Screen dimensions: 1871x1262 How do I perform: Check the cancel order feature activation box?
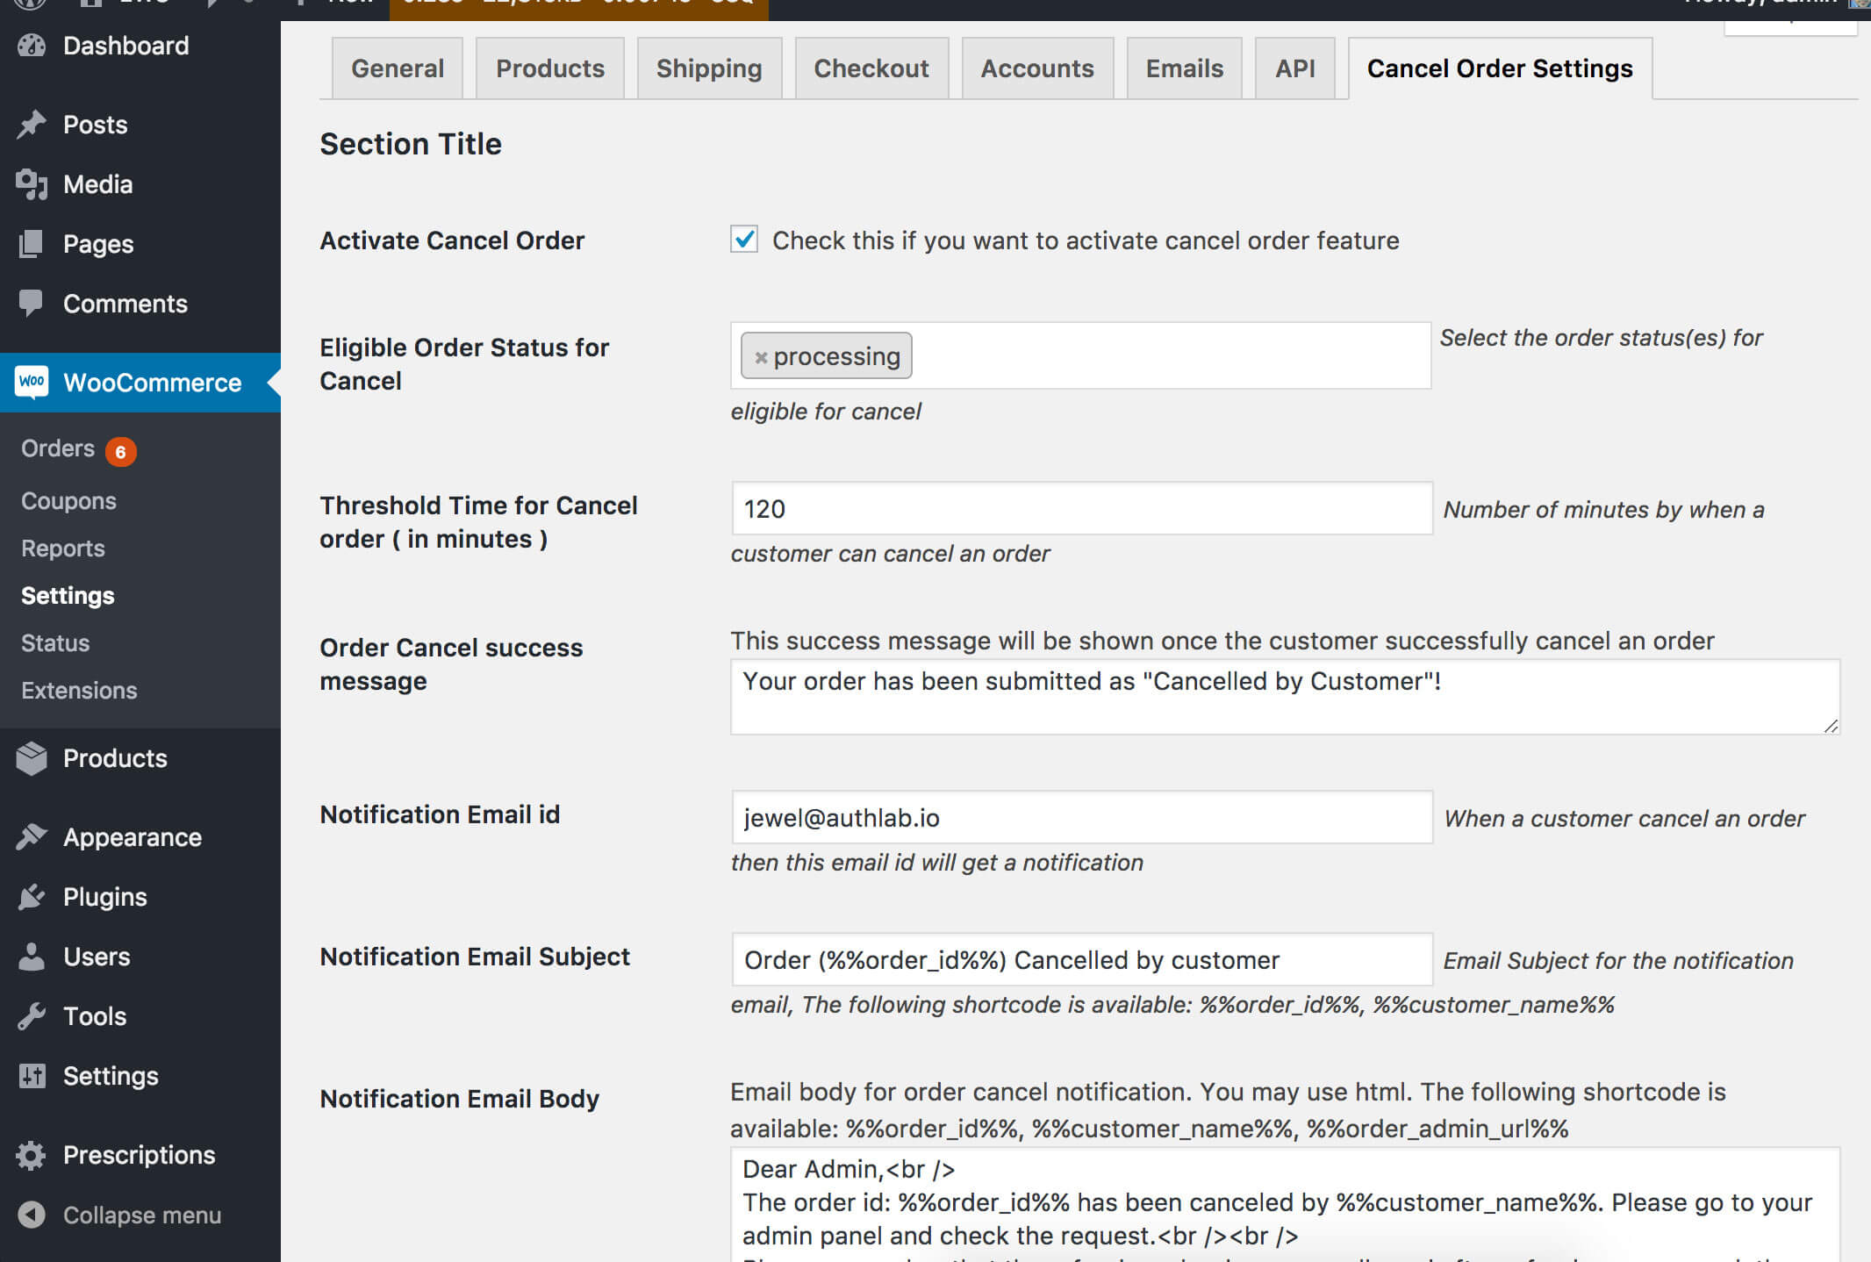[746, 240]
